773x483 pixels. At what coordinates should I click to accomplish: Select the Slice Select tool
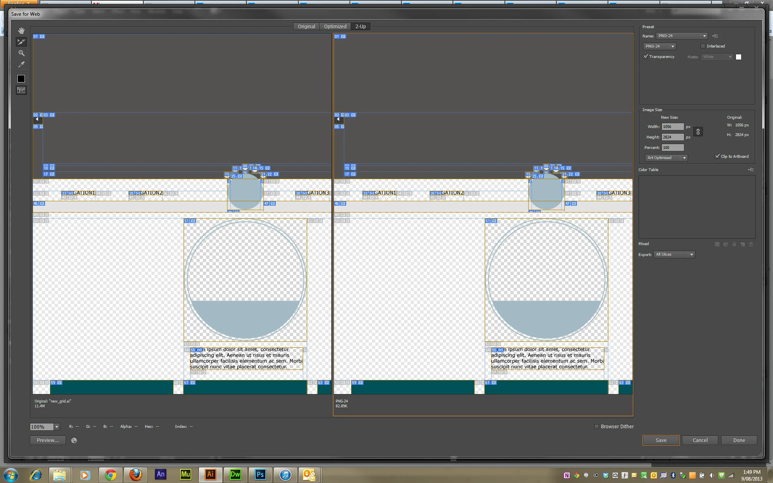[21, 42]
